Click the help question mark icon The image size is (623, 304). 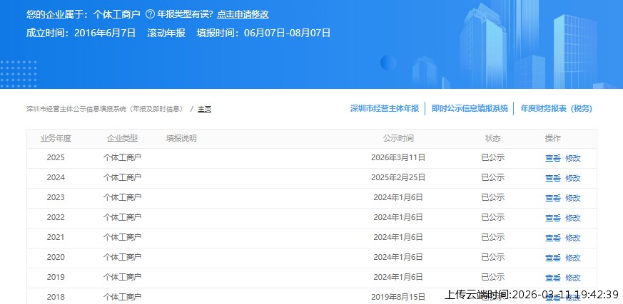pyautogui.click(x=150, y=14)
